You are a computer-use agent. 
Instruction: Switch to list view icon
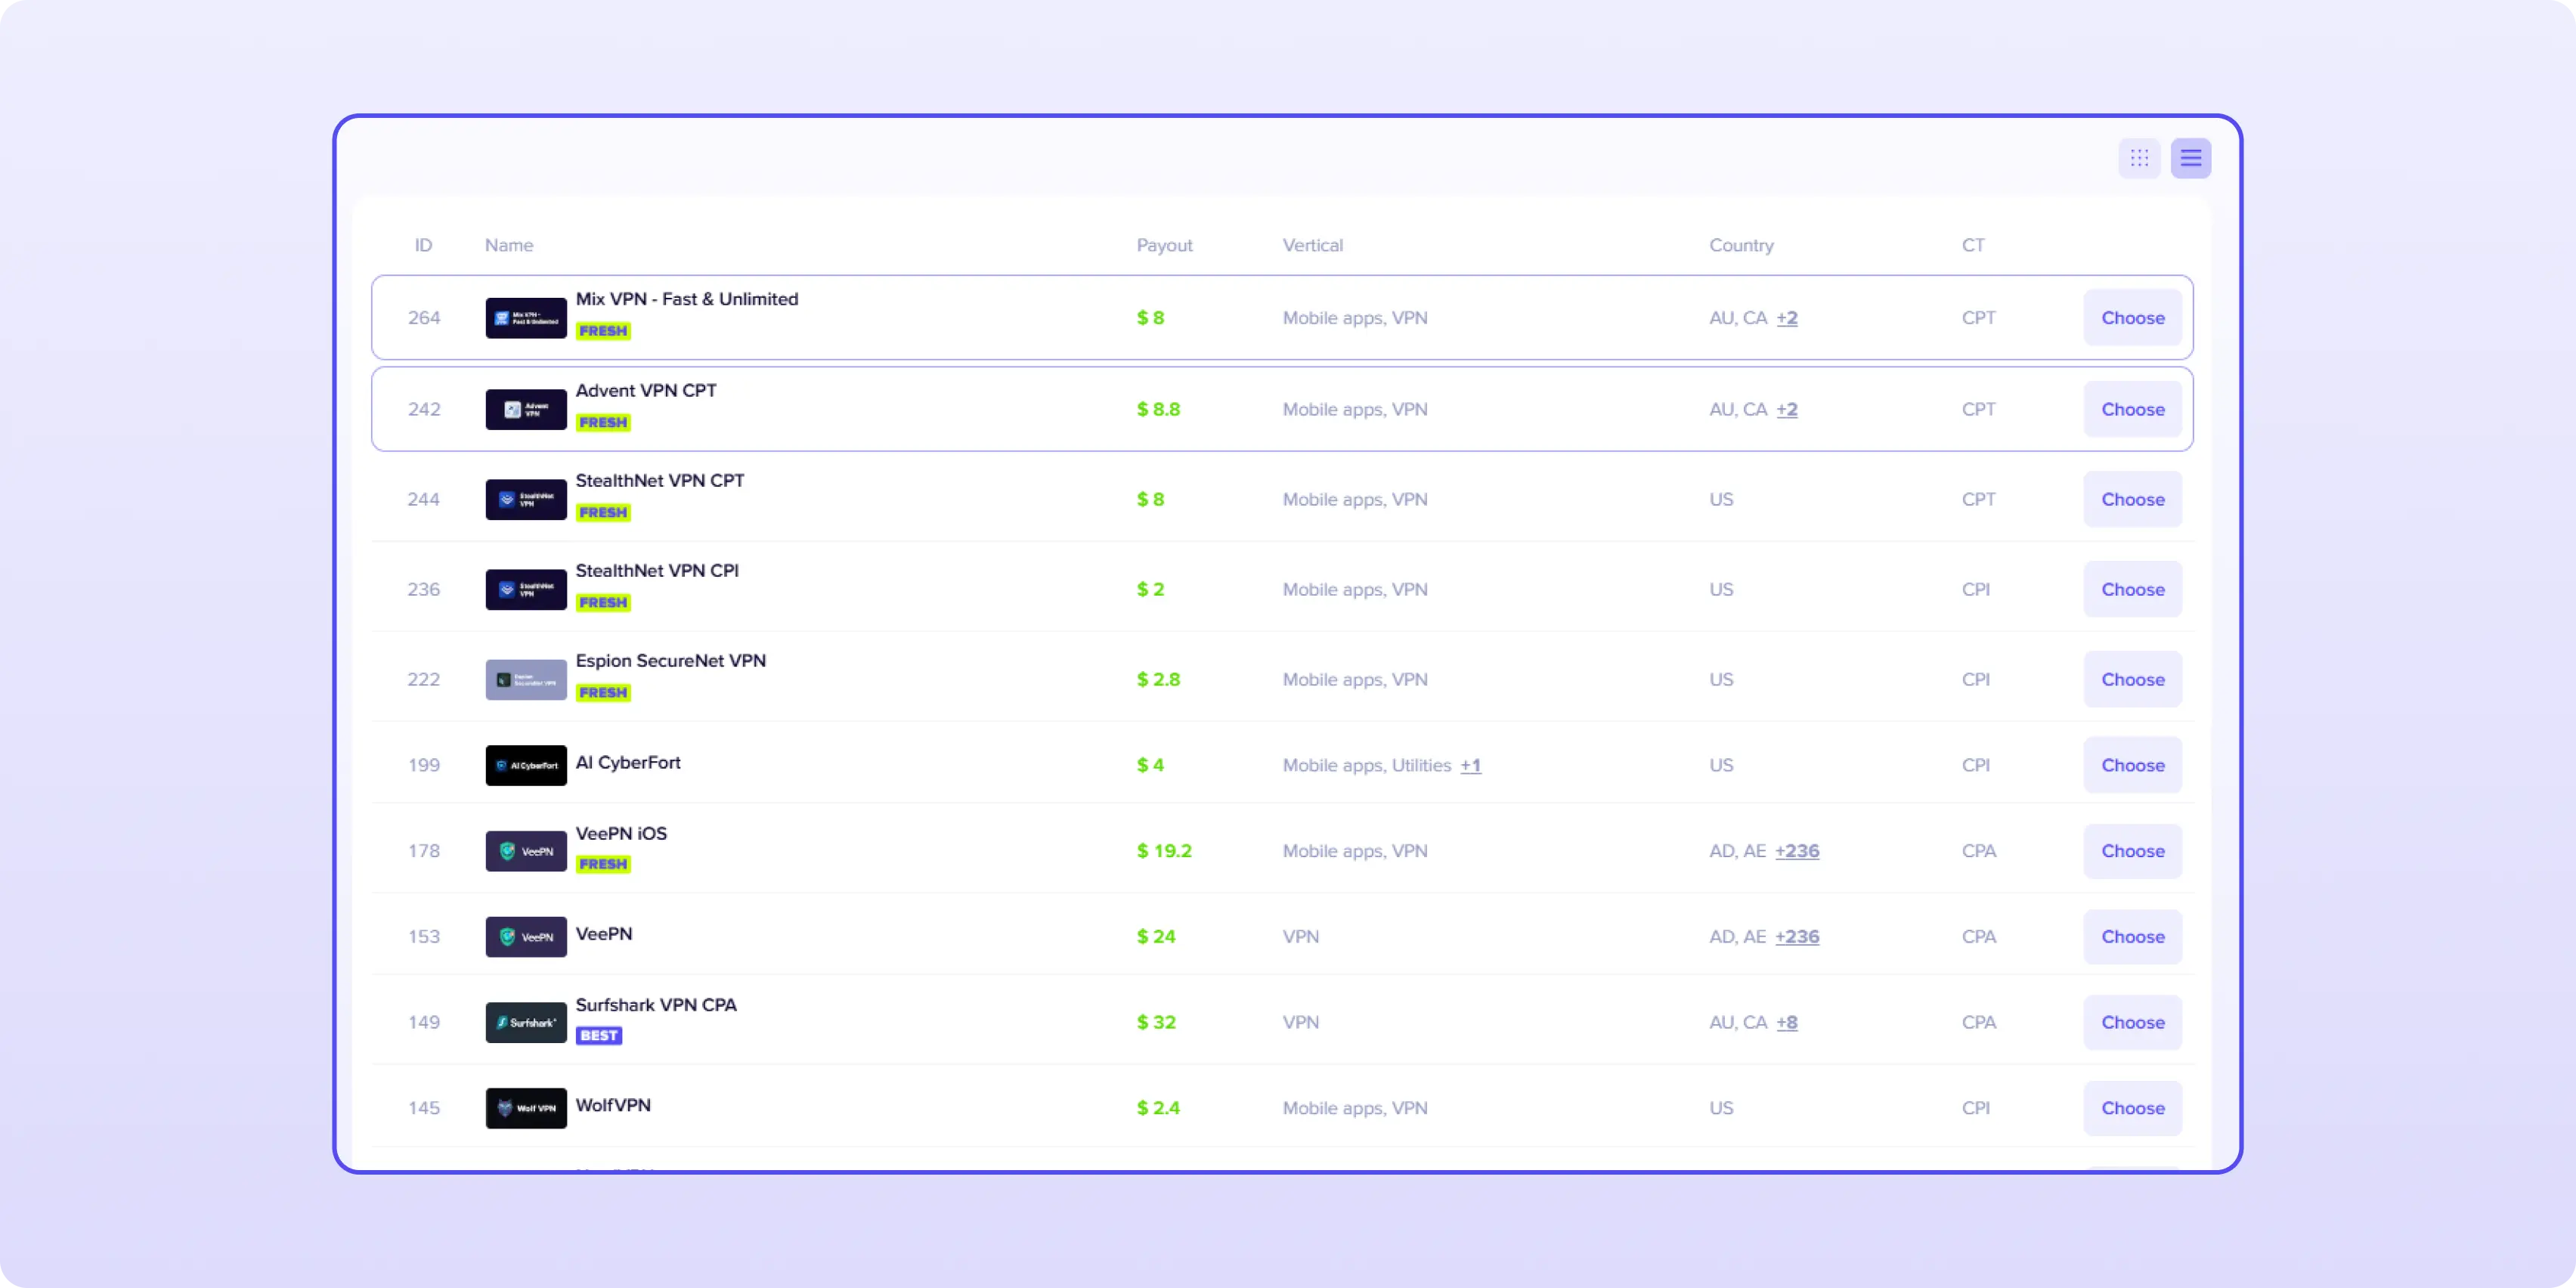coord(2190,158)
